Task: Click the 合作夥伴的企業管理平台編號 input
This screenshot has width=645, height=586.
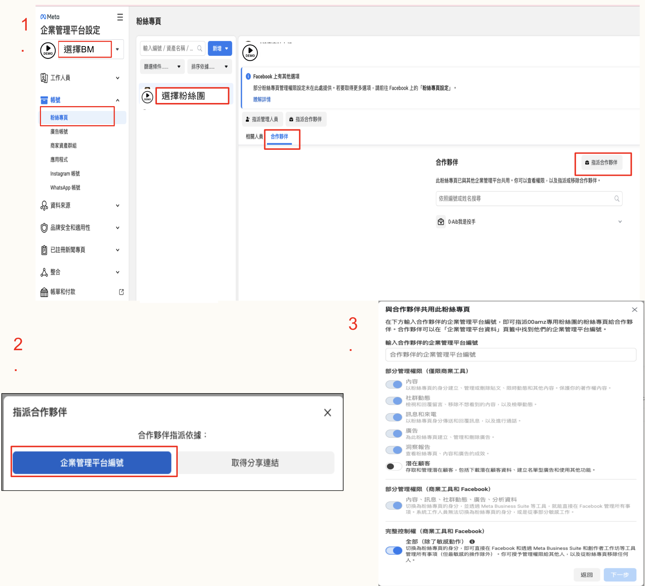Action: (511, 355)
